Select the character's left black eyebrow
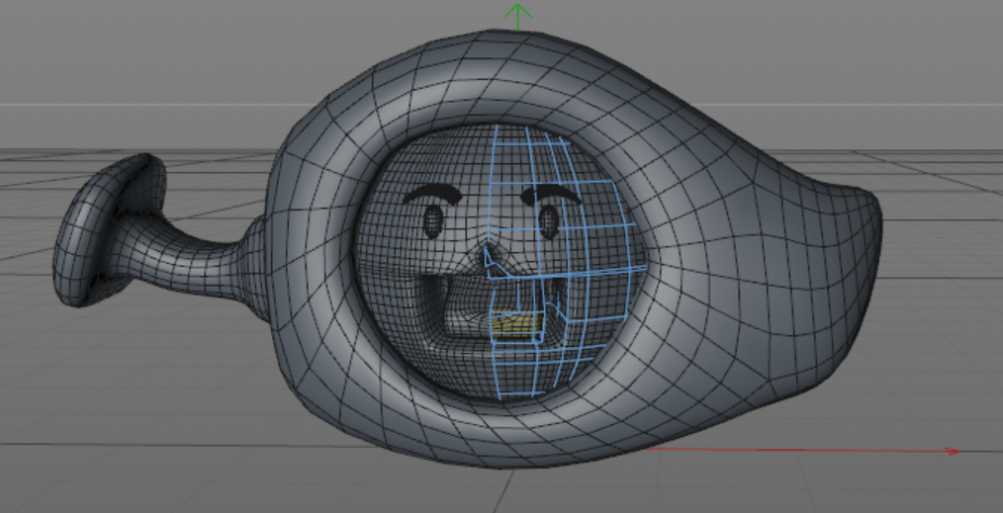Image resolution: width=1003 pixels, height=513 pixels. click(432, 195)
